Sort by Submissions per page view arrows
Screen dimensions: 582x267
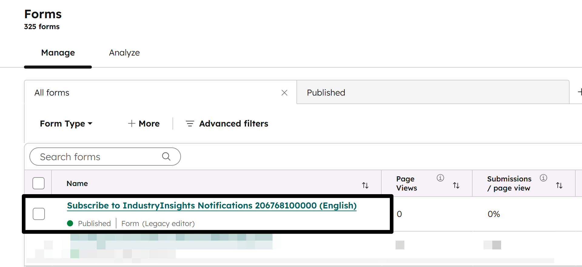[559, 185]
